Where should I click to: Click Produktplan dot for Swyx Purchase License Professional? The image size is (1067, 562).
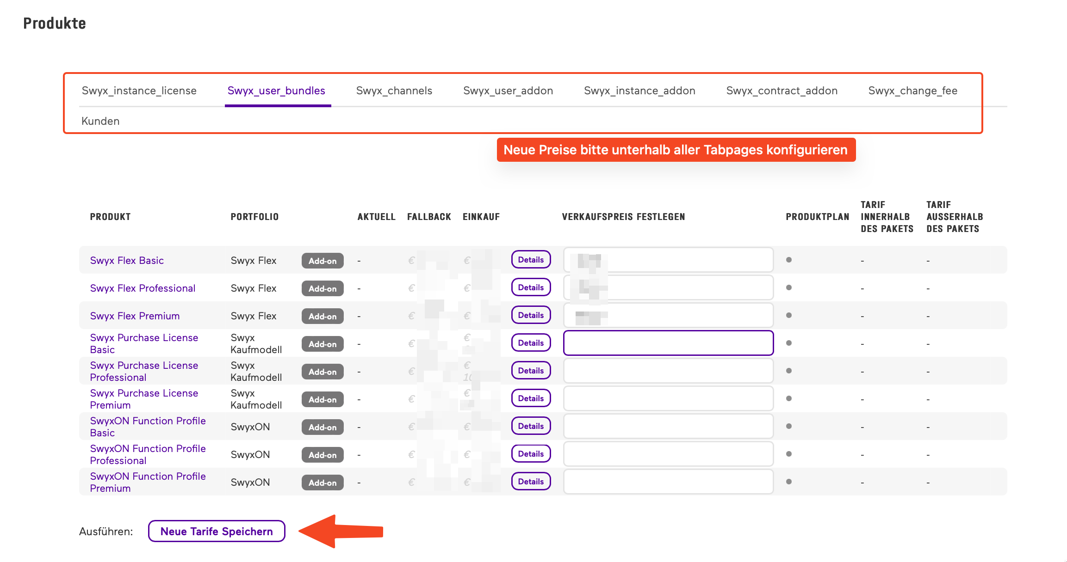[x=789, y=371]
